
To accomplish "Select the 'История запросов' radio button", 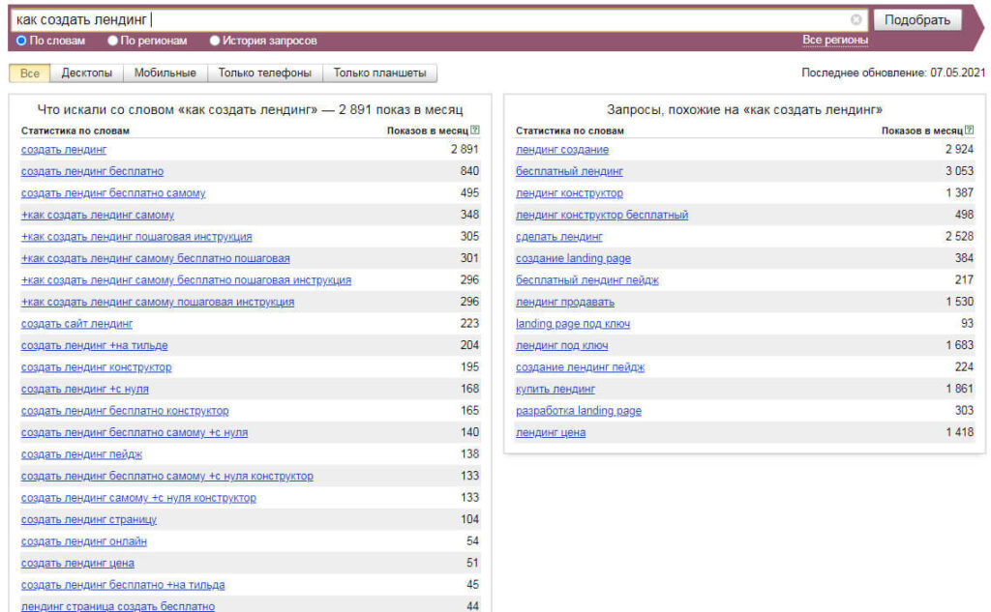I will tap(215, 41).
